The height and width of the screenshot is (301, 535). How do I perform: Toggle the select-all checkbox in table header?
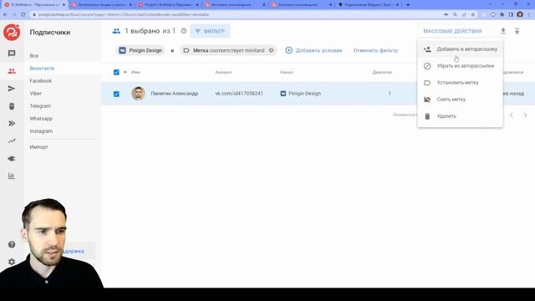tap(116, 73)
